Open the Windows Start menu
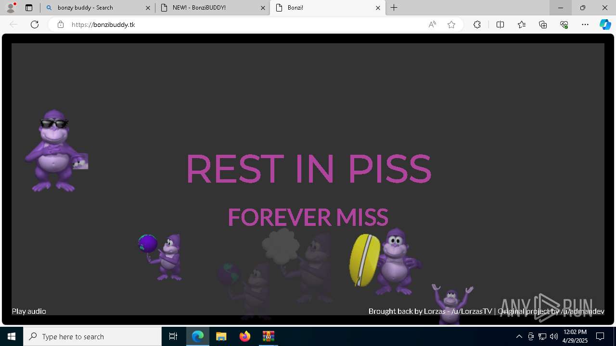This screenshot has height=346, width=616. click(x=12, y=336)
